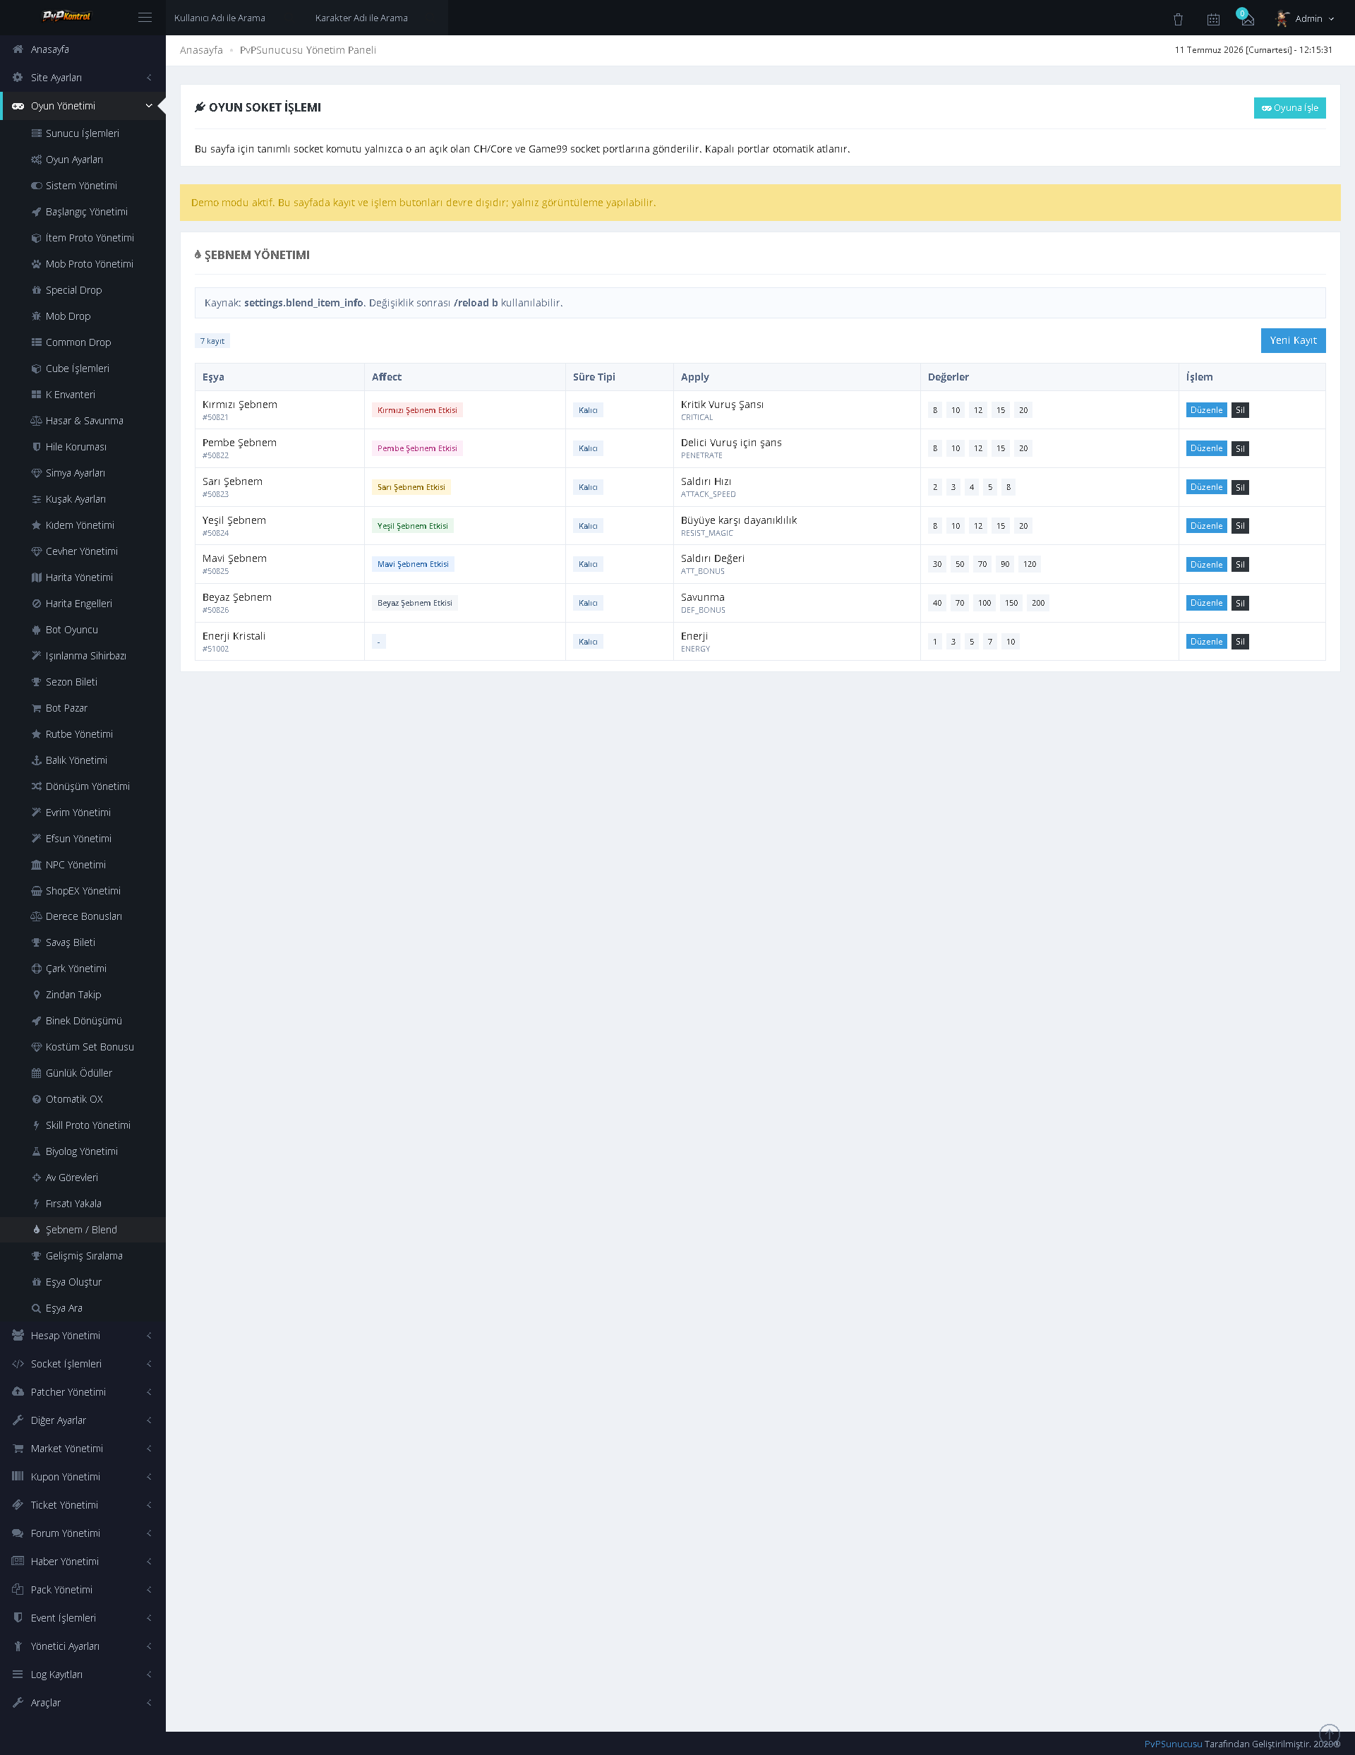The image size is (1355, 1755).
Task: Open Mob Proto Yönetimi in the sidebar
Action: pos(83,264)
